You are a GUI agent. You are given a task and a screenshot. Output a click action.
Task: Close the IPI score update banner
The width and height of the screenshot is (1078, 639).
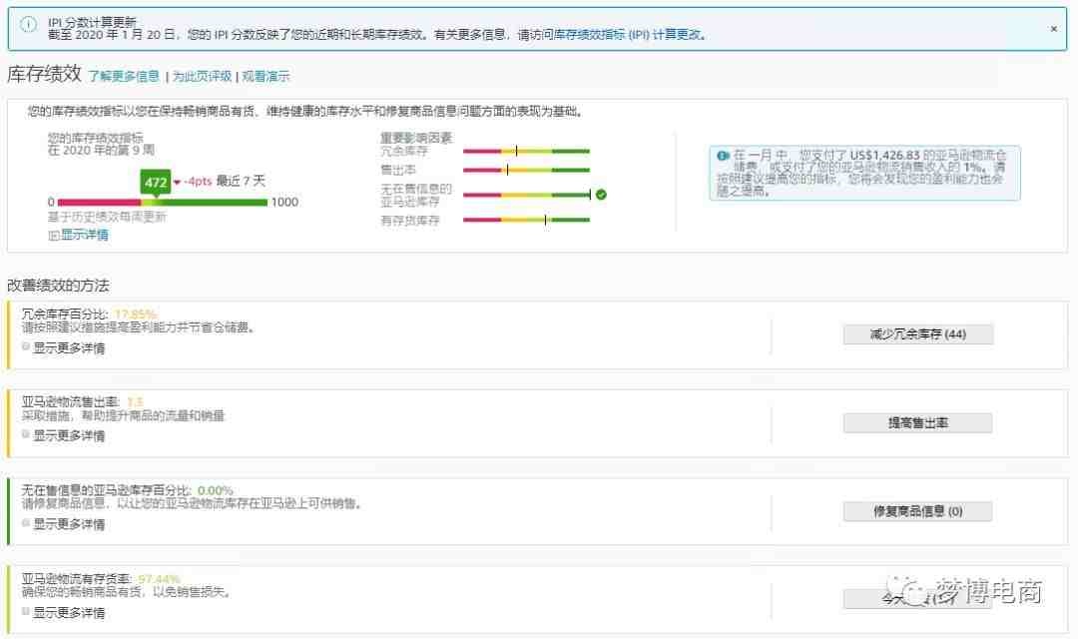[1053, 29]
